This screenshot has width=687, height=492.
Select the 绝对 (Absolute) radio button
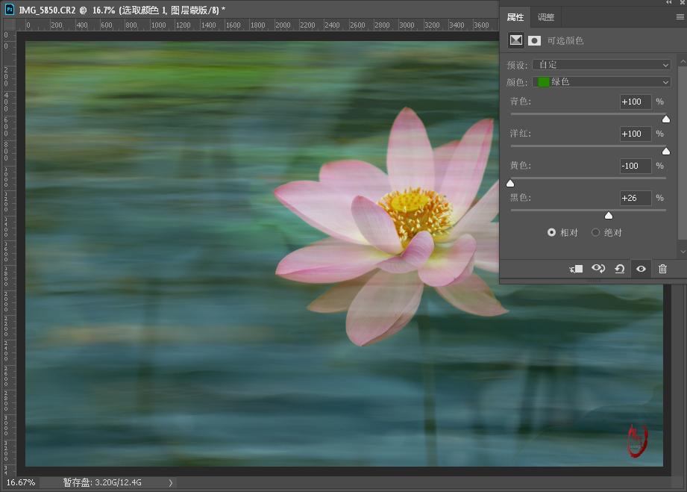coord(595,232)
